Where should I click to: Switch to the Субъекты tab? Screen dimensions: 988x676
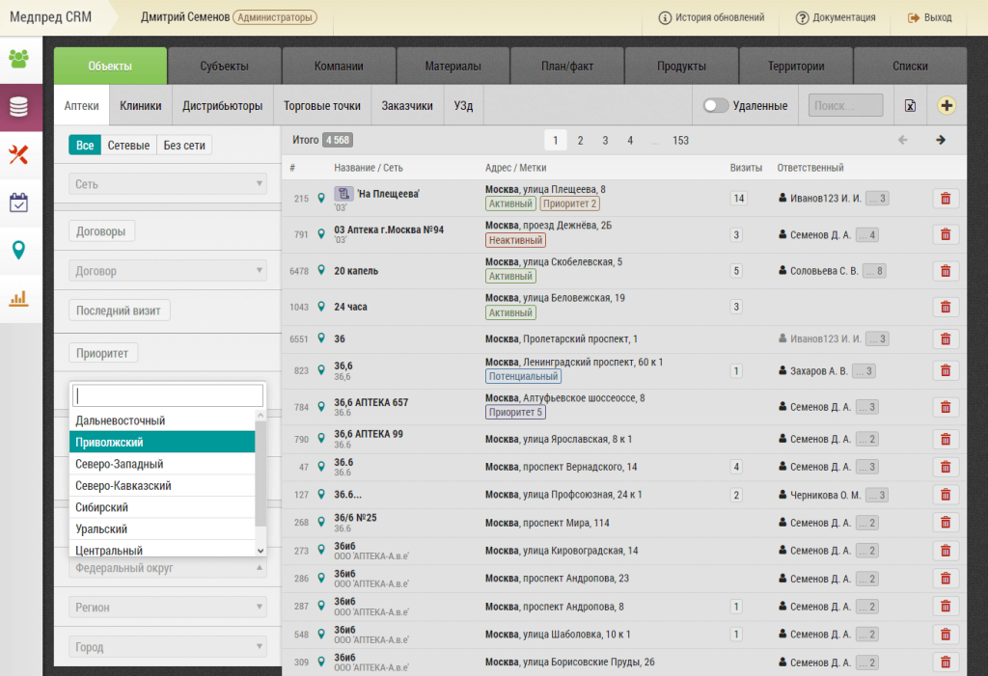(224, 67)
